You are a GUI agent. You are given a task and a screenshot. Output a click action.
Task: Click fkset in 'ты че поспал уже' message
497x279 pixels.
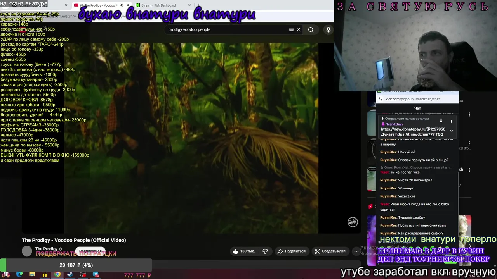click(384, 172)
